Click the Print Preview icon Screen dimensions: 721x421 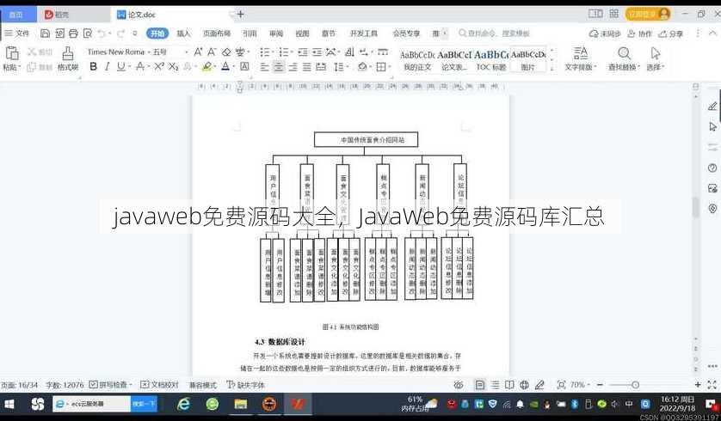pyautogui.click(x=88, y=34)
